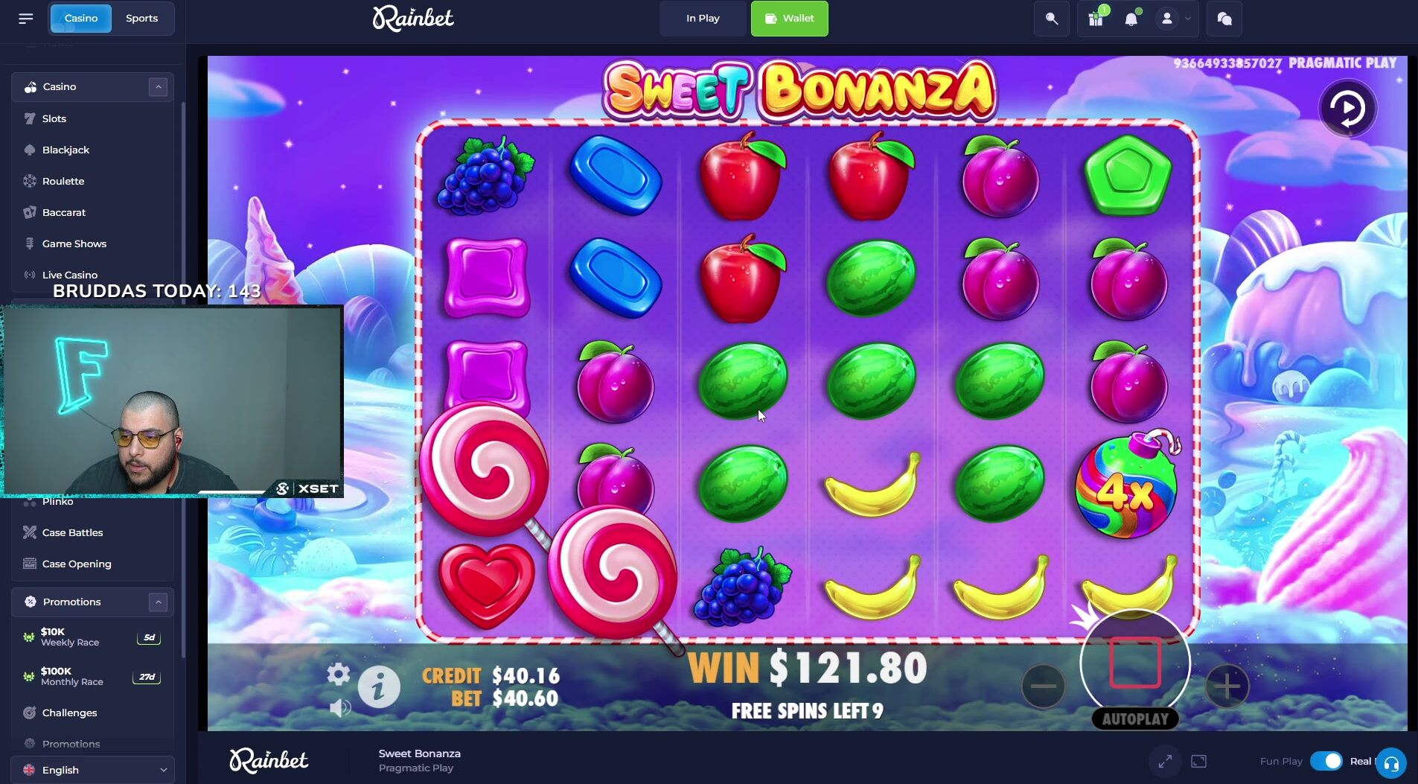Viewport: 1418px width, 784px height.
Task: Open the search magnifier icon
Action: pos(1051,19)
